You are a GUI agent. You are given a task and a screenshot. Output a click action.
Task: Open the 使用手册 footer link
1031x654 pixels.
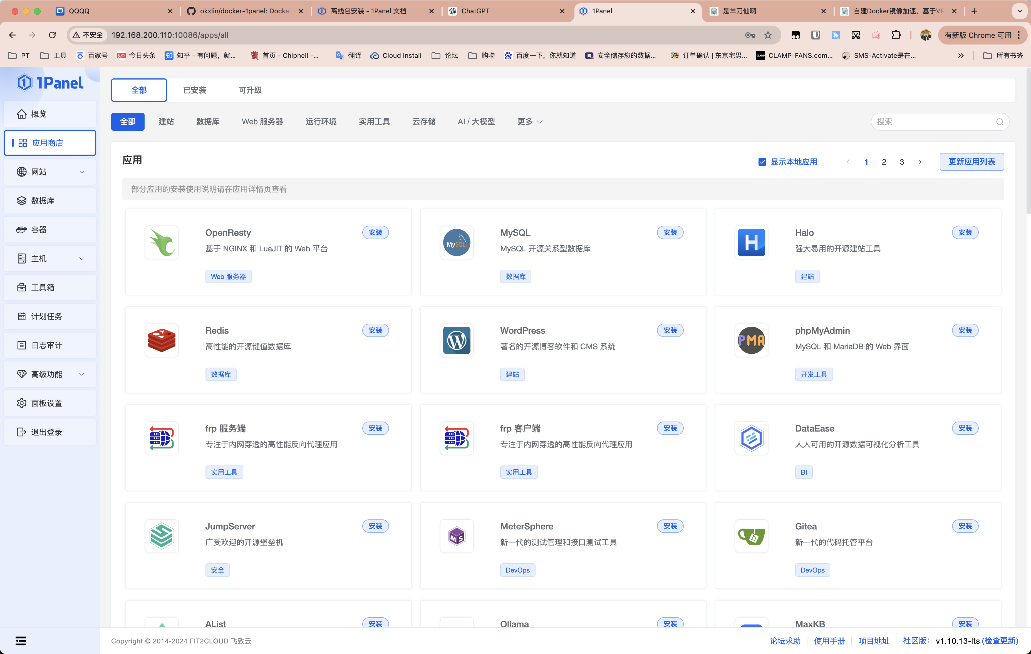click(x=829, y=641)
